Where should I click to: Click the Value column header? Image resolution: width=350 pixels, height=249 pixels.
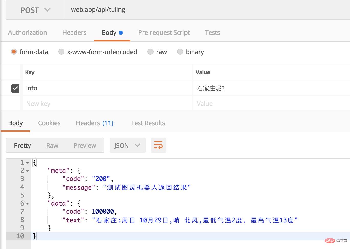pyautogui.click(x=203, y=72)
